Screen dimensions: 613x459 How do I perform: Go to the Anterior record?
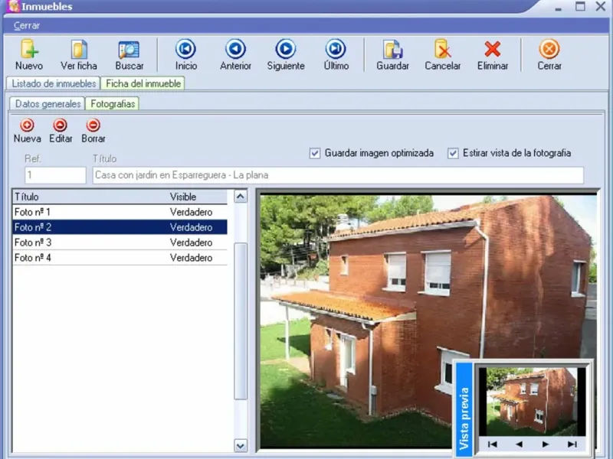235,54
